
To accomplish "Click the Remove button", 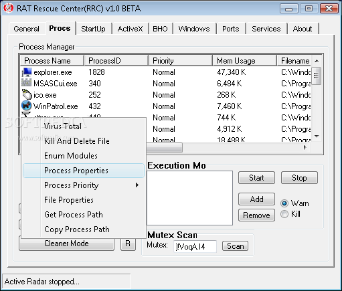I will (256, 215).
